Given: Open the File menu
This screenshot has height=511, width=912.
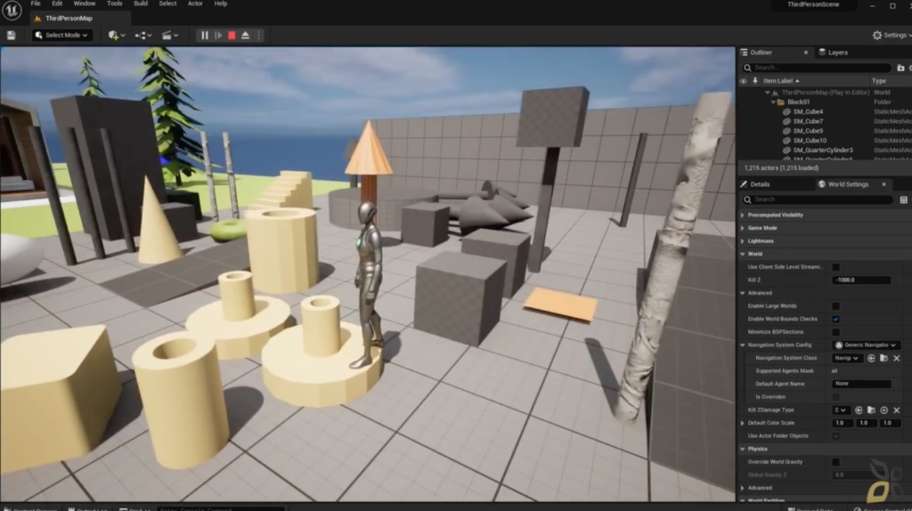Looking at the screenshot, I should (x=36, y=4).
